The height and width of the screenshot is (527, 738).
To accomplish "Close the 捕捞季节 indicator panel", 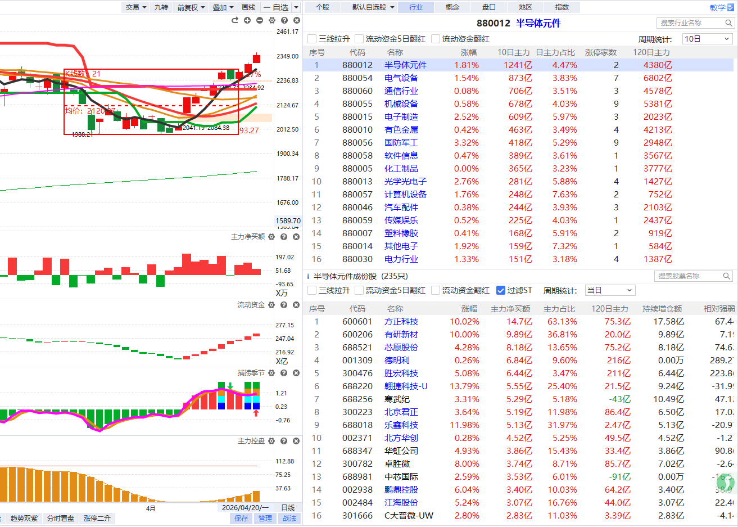I will pos(297,373).
